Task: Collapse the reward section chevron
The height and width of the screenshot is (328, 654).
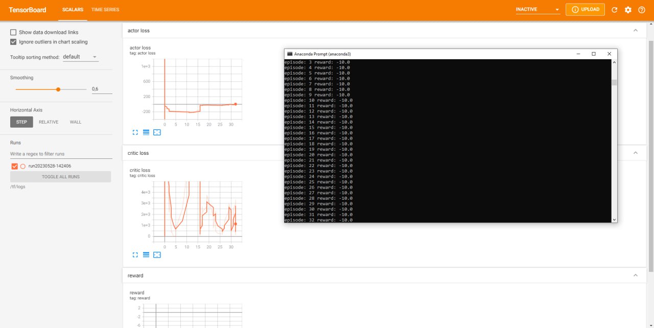Action: [636, 275]
